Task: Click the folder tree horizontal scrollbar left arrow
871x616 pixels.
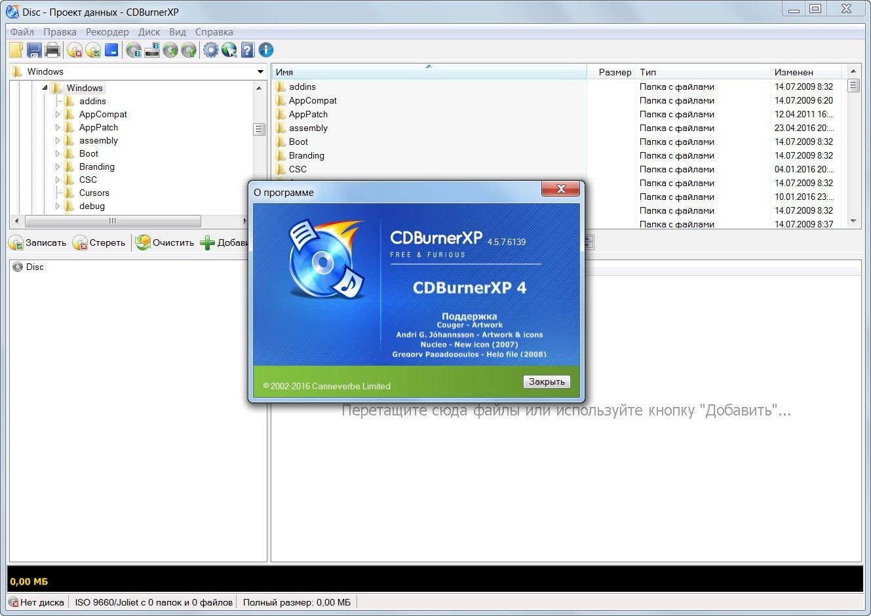Action: (16, 221)
